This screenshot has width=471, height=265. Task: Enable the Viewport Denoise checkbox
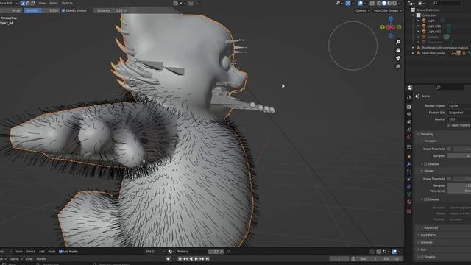pos(425,164)
